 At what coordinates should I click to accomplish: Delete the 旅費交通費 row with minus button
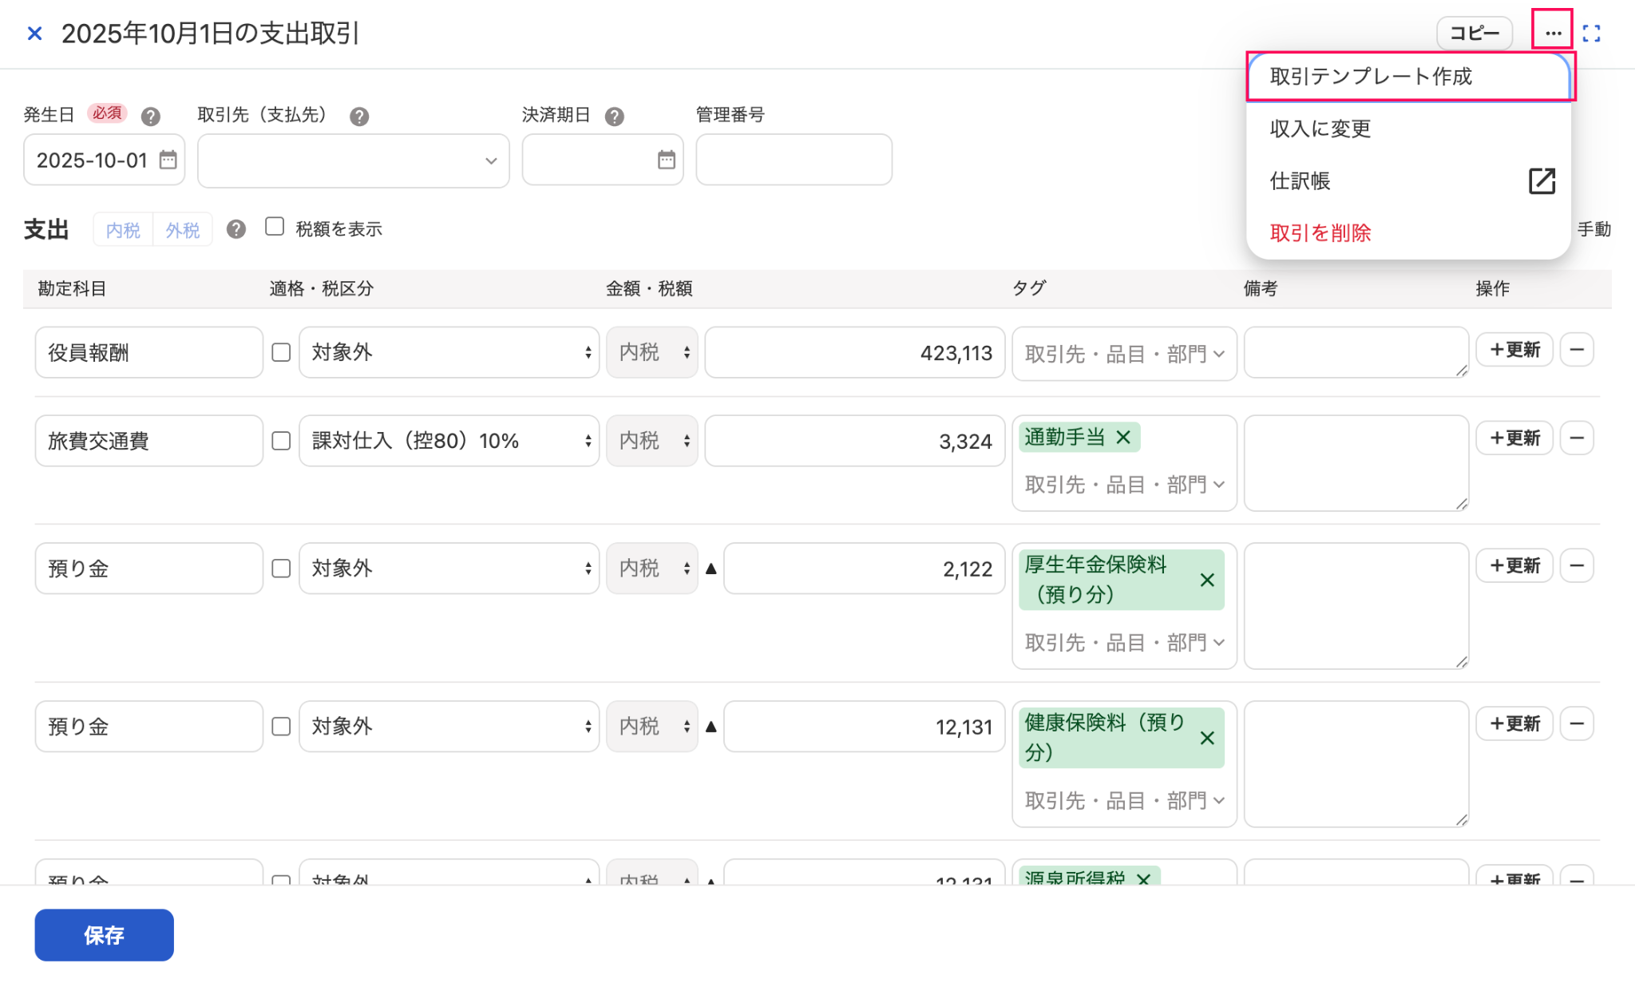(1577, 438)
